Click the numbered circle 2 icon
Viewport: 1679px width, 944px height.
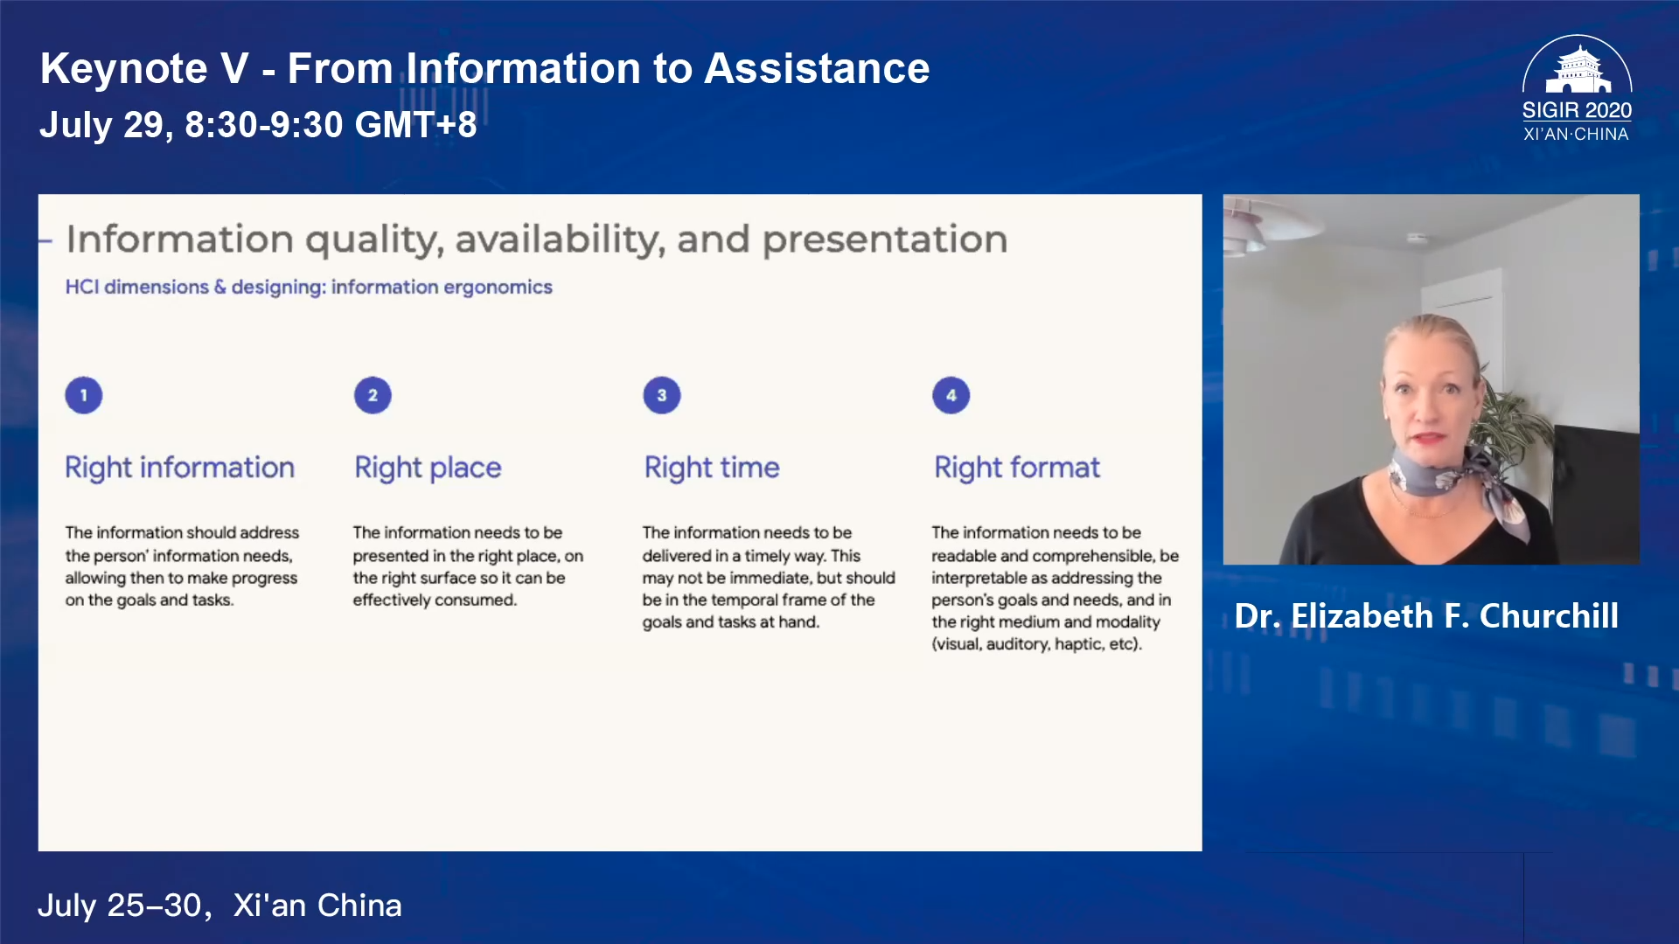373,395
